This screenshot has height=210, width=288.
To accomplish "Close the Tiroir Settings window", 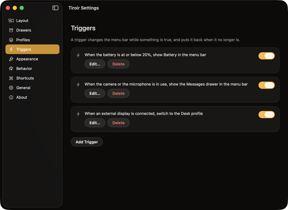I will pos(8,8).
